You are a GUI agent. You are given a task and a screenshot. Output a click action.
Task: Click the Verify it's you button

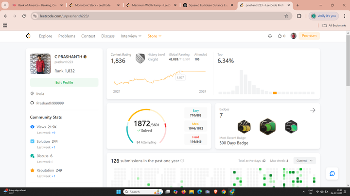324,16
